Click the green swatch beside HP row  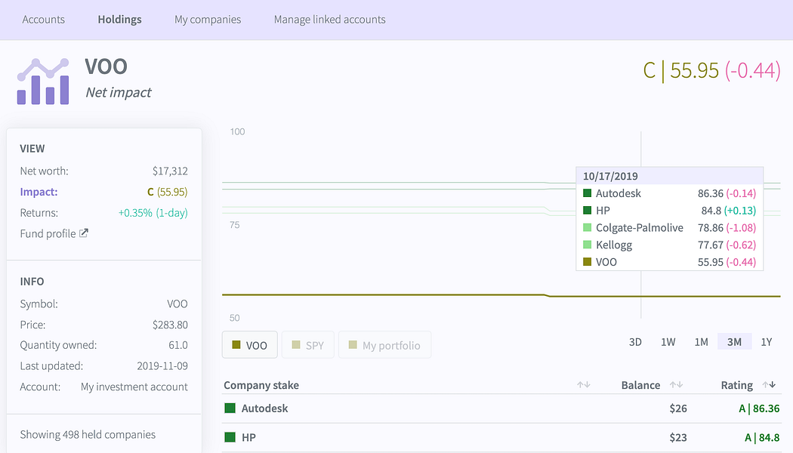point(230,437)
